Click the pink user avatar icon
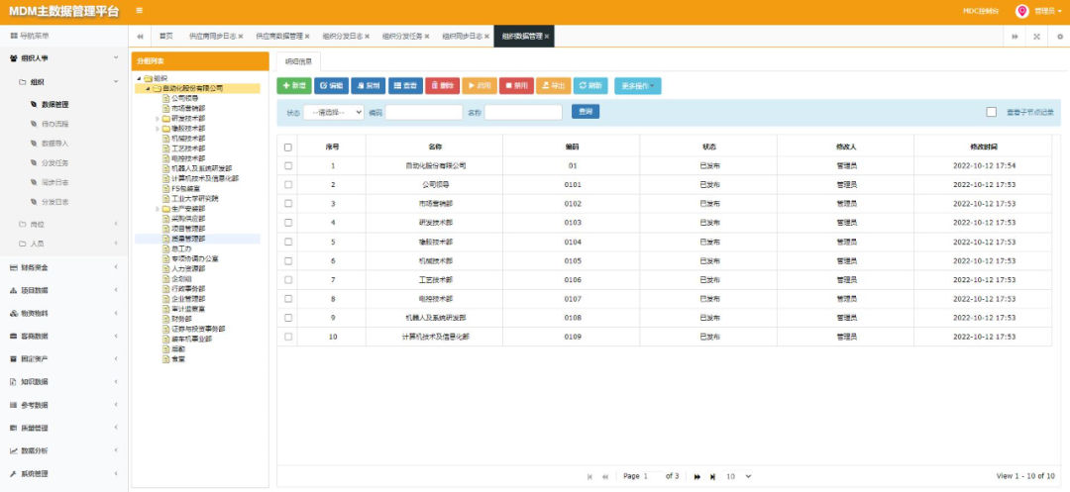Image resolution: width=1070 pixels, height=492 pixels. (x=1021, y=11)
